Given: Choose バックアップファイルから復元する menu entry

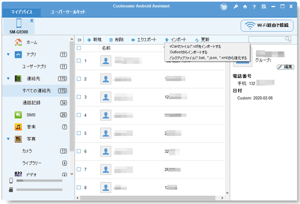Looking at the screenshot, I should pyautogui.click(x=208, y=58).
